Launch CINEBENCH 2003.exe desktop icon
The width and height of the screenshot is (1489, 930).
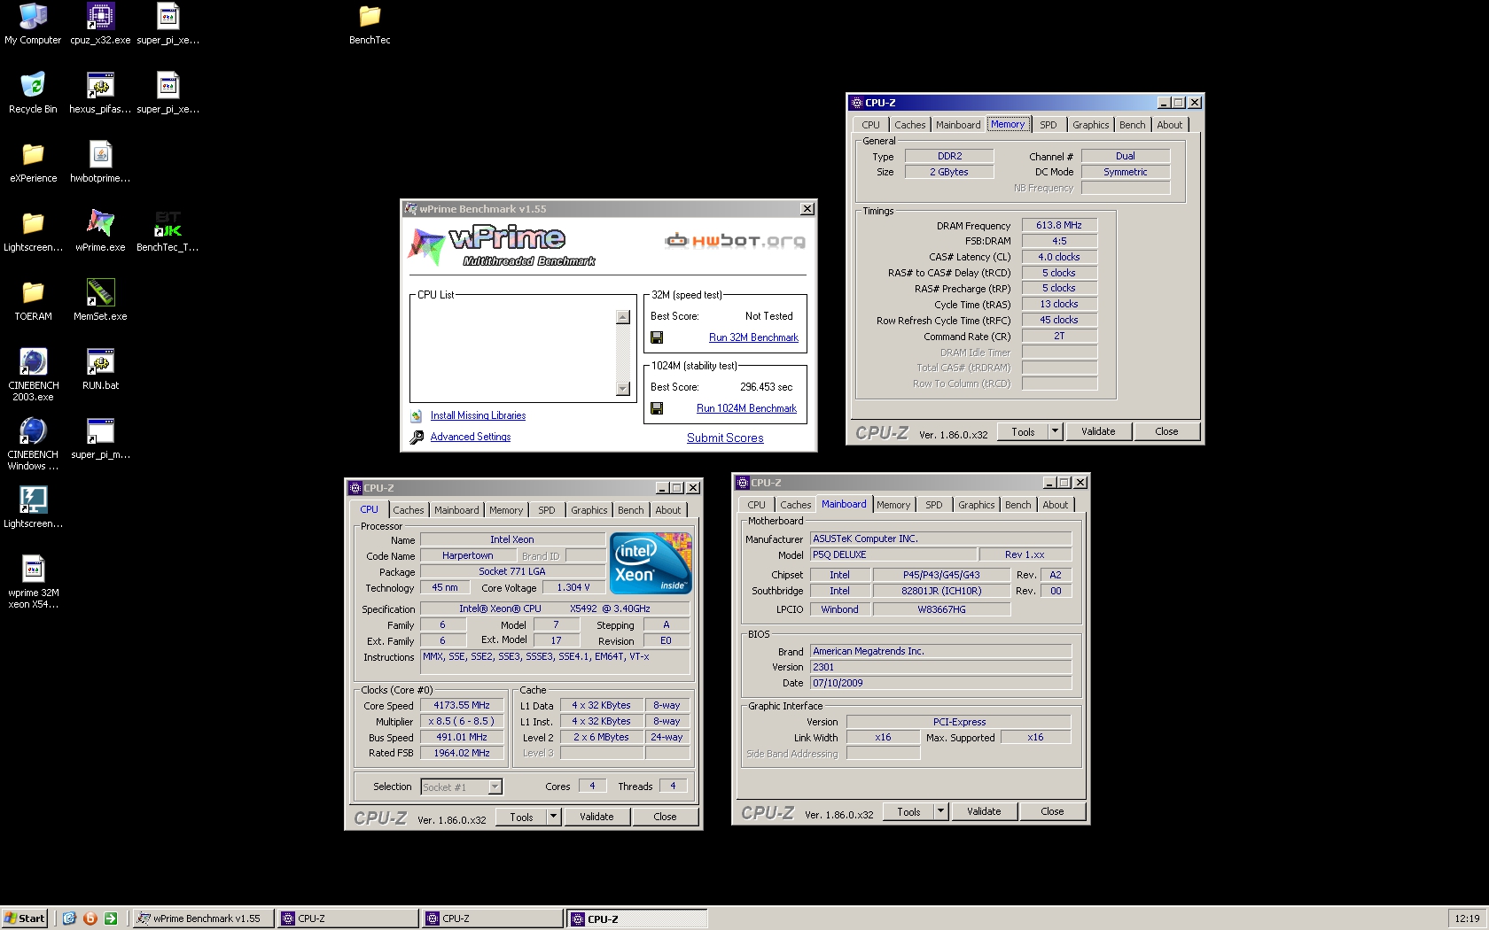point(33,375)
